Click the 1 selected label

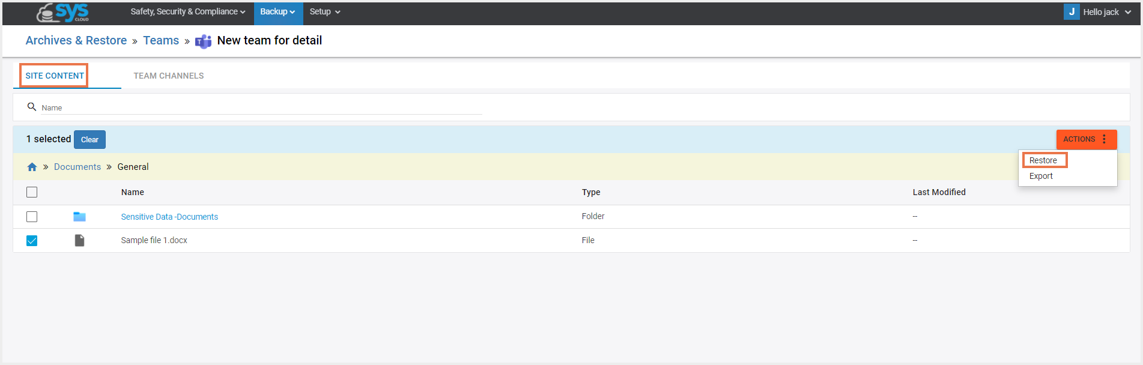tap(49, 139)
